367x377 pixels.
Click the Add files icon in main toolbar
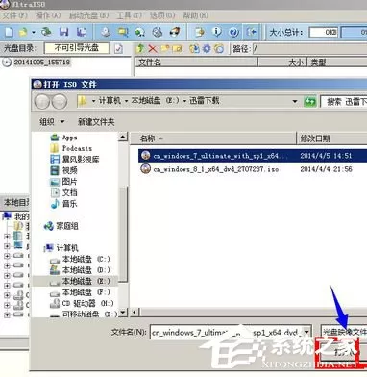coord(200,32)
